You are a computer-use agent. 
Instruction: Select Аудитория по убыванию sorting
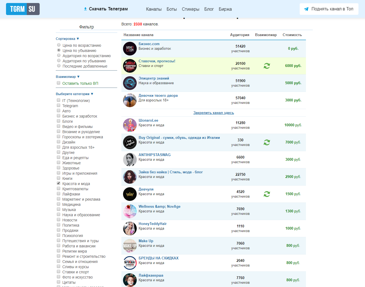tap(59, 60)
